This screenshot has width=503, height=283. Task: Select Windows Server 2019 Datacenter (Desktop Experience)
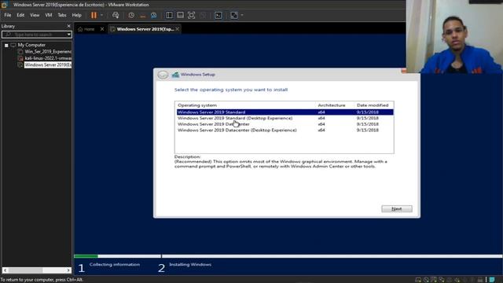tap(285, 130)
